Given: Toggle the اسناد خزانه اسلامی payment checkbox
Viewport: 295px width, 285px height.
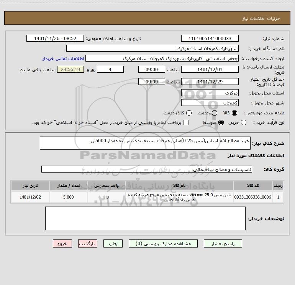Looking at the screenshot, I should [186, 122].
